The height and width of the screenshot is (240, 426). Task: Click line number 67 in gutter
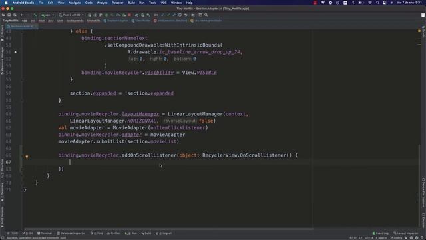(8, 162)
